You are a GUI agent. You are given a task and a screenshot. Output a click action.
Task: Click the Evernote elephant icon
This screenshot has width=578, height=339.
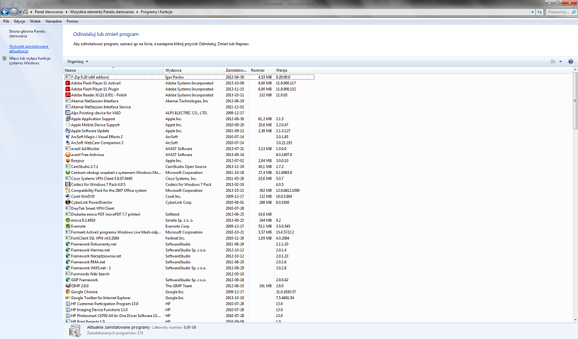click(68, 226)
